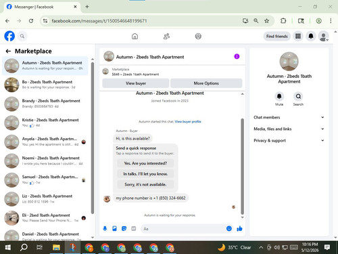Open the Samuel - 2beds 1bath chat
Viewport: 338px width, 254px height.
click(45, 179)
